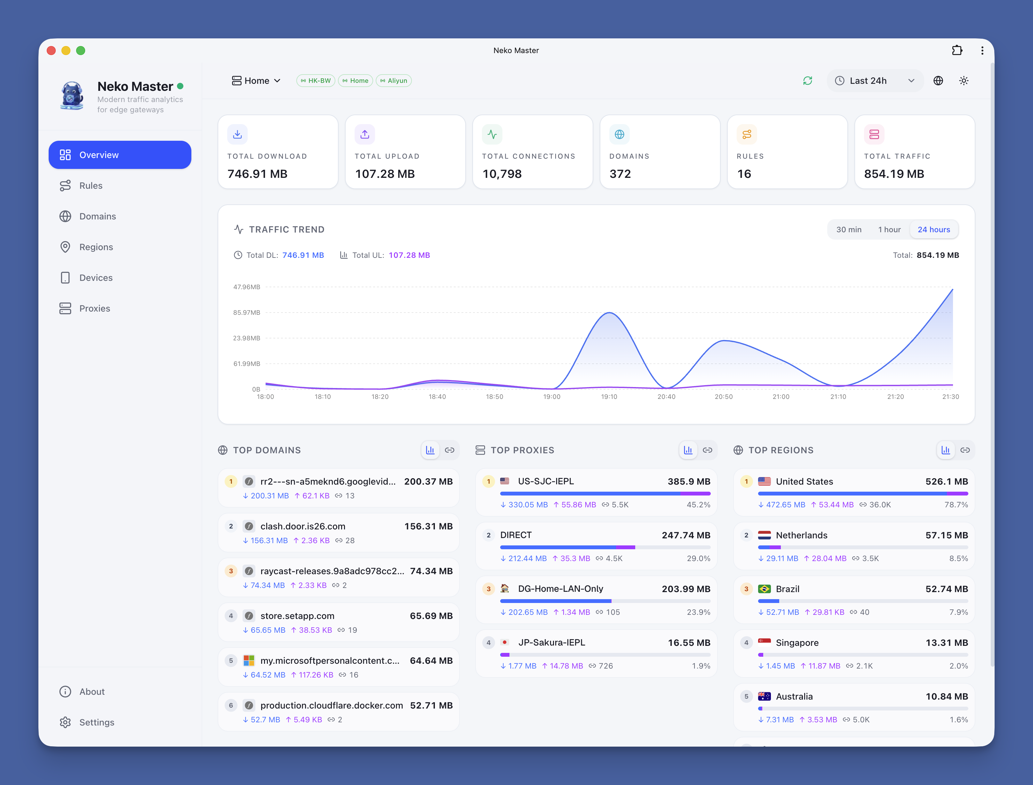Open the language globe icon
The height and width of the screenshot is (785, 1033).
pyautogui.click(x=938, y=81)
